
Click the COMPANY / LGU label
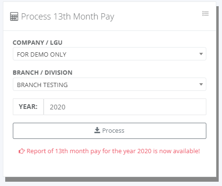37,42
